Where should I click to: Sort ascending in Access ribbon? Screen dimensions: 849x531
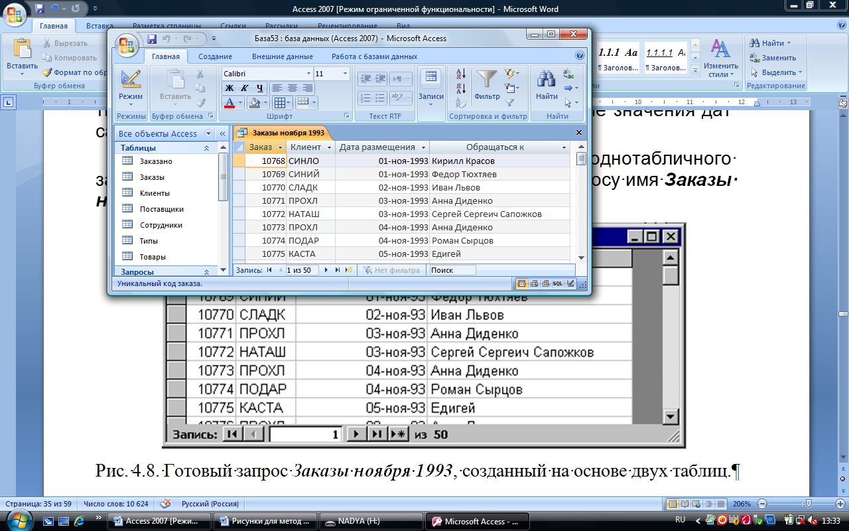(x=461, y=74)
